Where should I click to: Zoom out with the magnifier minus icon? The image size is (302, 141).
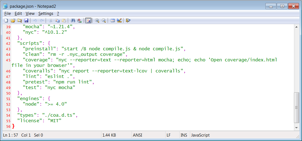[104, 20]
